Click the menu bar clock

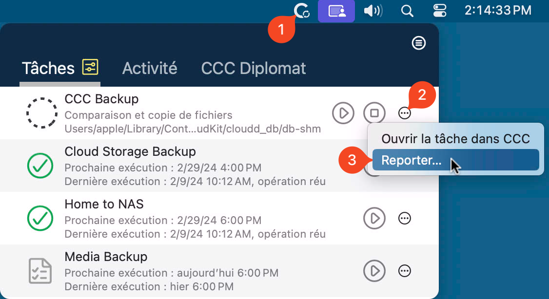point(498,11)
